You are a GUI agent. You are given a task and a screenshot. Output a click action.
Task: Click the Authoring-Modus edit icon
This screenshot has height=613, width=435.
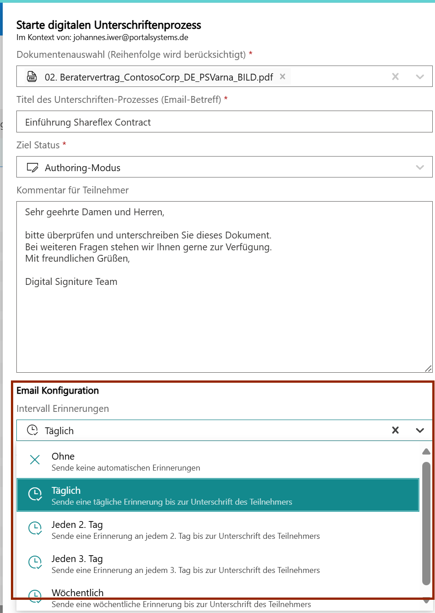click(x=32, y=167)
